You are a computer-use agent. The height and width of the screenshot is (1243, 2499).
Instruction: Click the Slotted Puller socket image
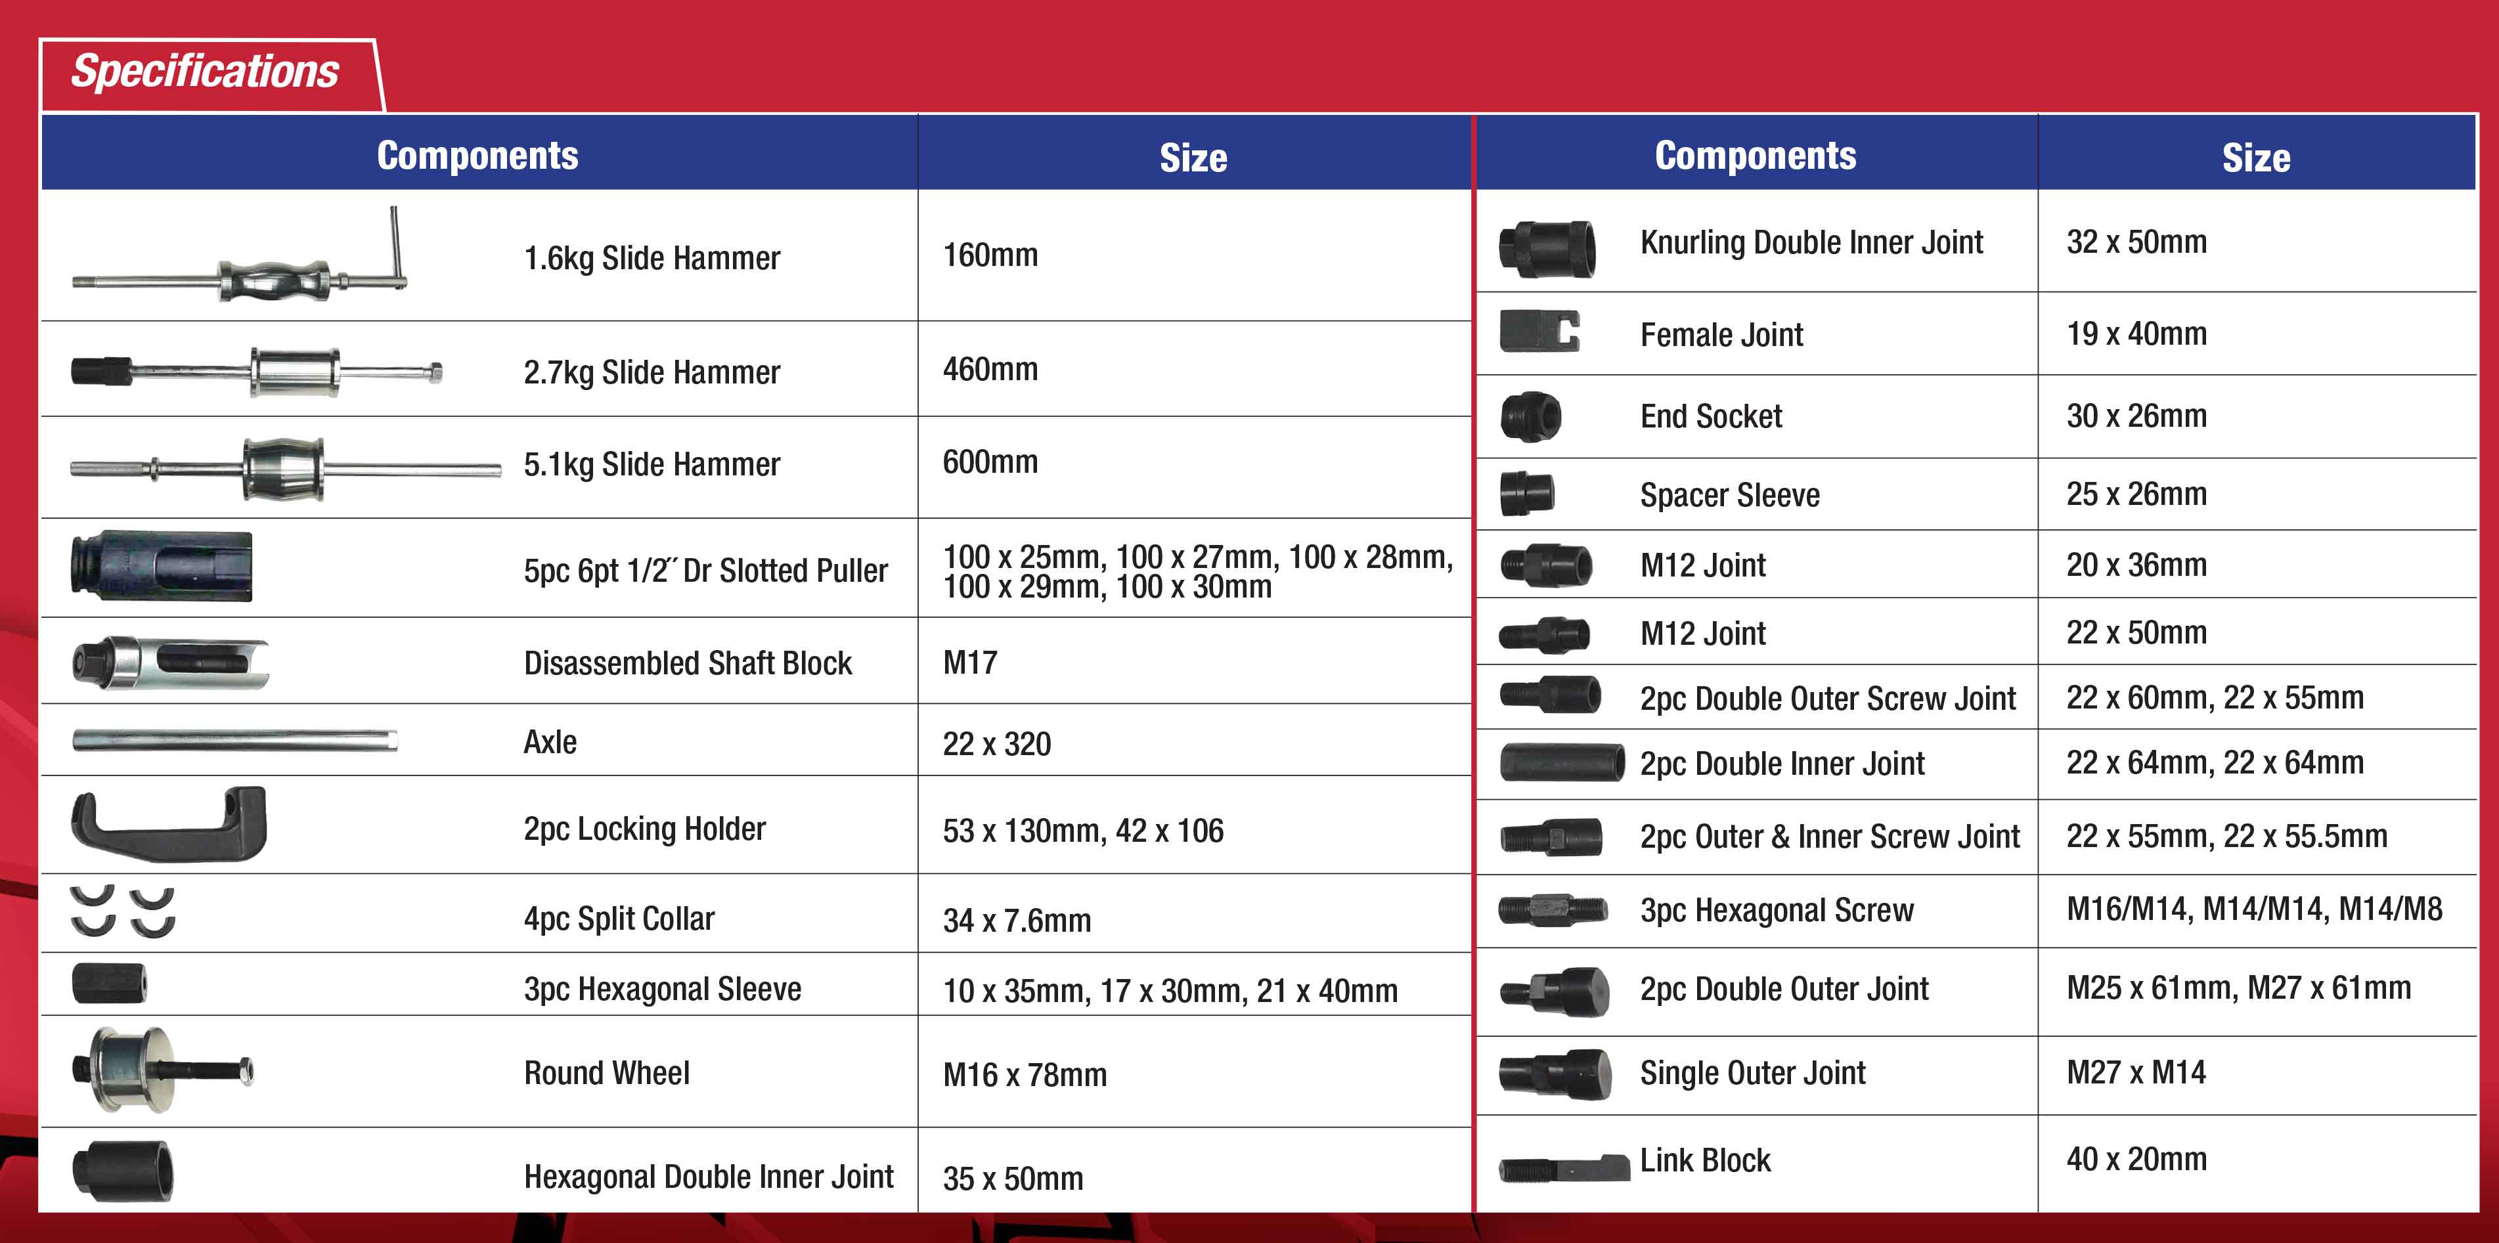pyautogui.click(x=161, y=566)
